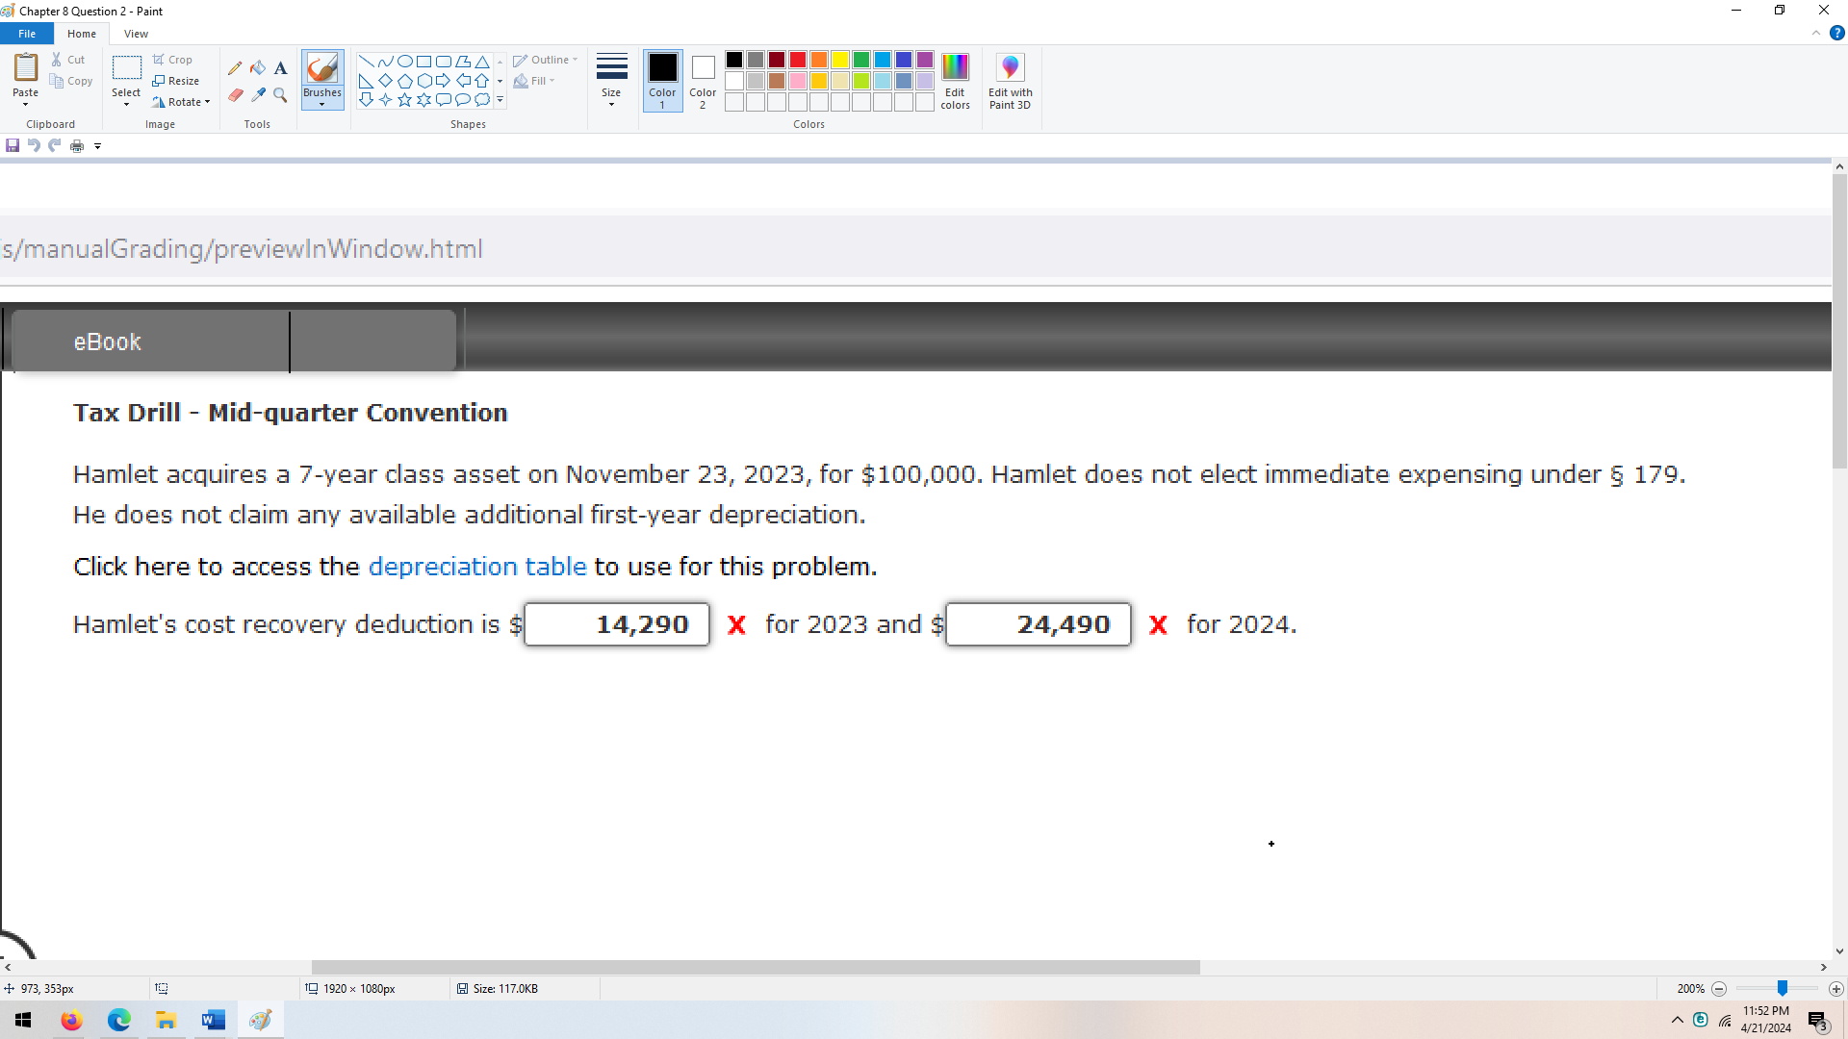Toggle Color 1 as active color

[x=662, y=81]
